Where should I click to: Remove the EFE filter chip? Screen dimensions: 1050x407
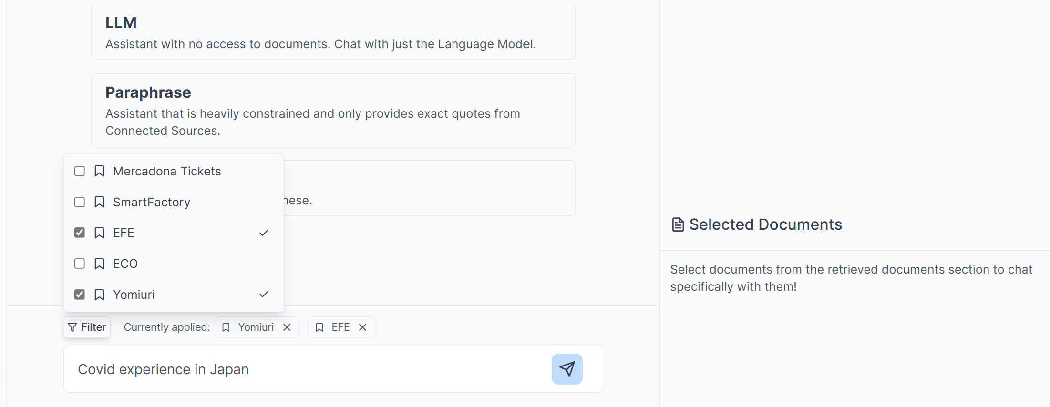point(362,327)
